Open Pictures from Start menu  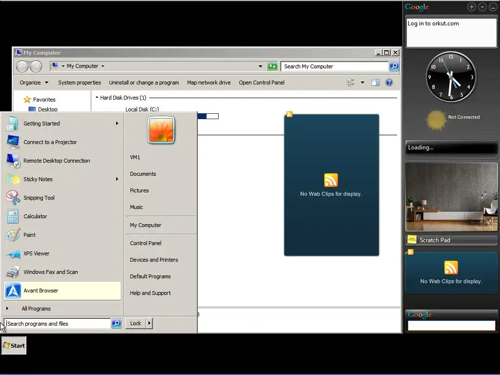139,190
